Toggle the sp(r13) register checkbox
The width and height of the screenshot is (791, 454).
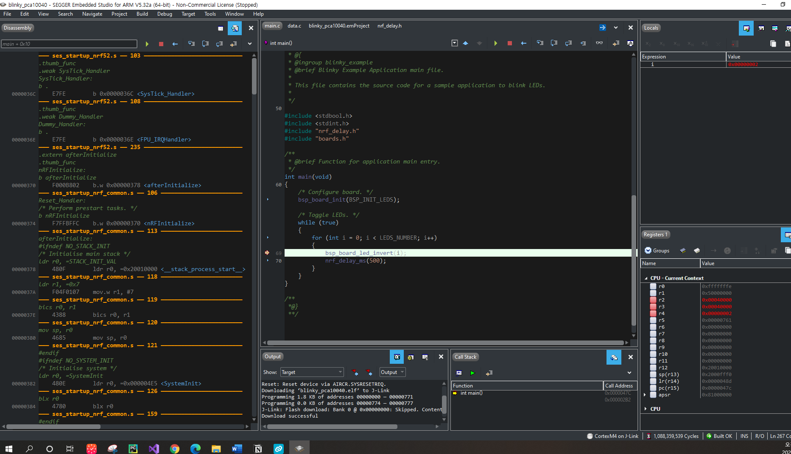point(653,374)
